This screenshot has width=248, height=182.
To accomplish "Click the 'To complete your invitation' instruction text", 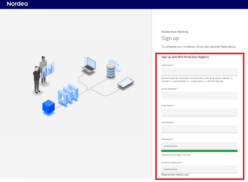I will pos(199,47).
